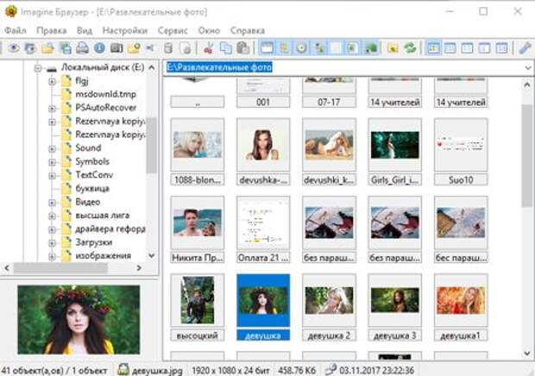Click the wrench settings icon
The width and height of the screenshot is (535, 376).
point(526,48)
